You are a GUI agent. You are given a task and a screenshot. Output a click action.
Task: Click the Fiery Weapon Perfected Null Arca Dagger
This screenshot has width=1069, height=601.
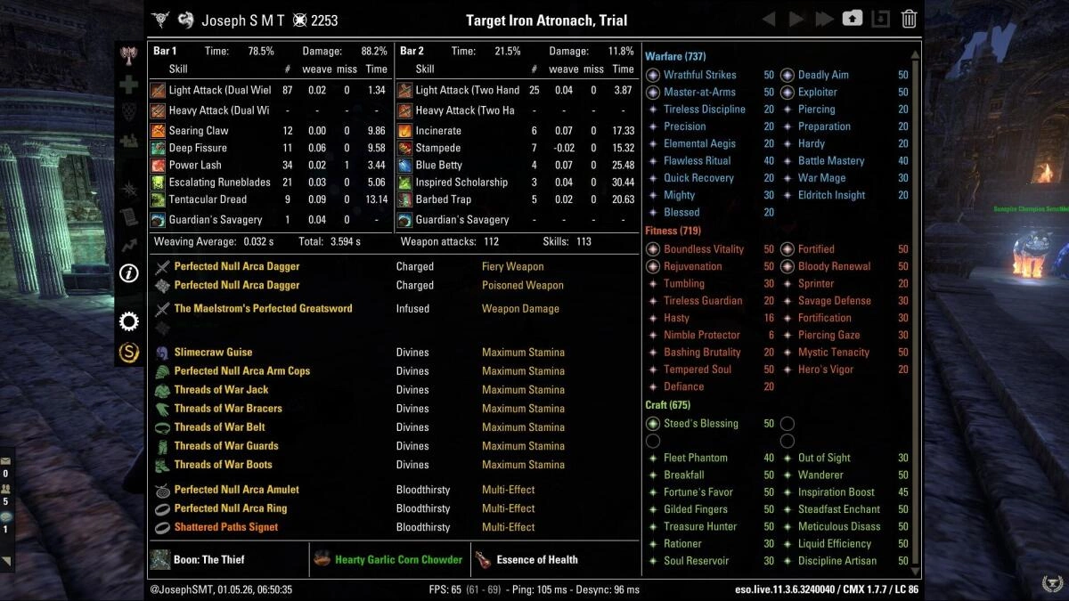[x=237, y=266]
